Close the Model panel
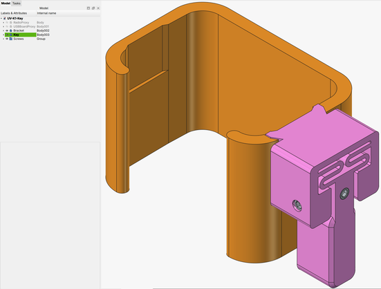Viewport: 381px width, 289px height. click(x=98, y=8)
